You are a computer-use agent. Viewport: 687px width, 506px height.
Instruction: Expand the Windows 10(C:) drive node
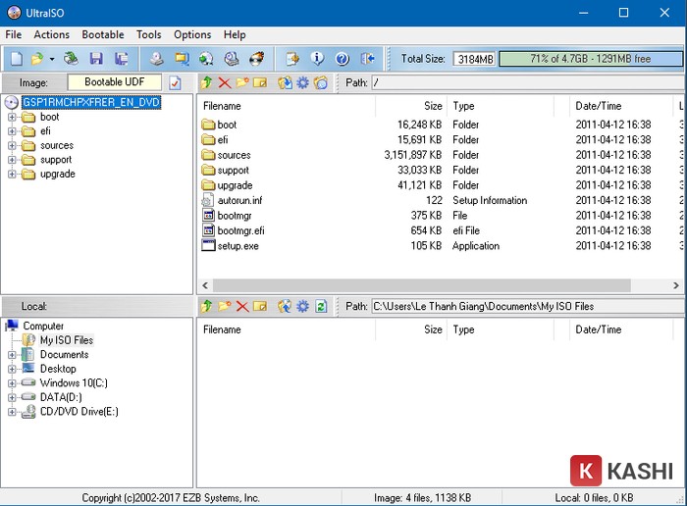12,383
